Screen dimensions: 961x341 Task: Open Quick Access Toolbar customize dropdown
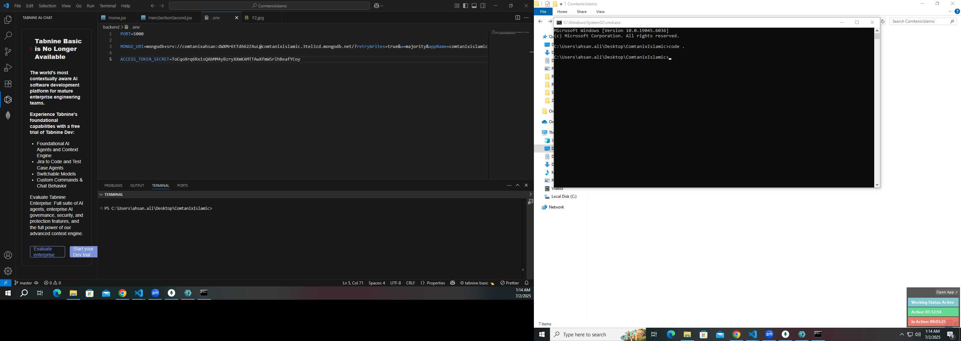[x=561, y=4]
